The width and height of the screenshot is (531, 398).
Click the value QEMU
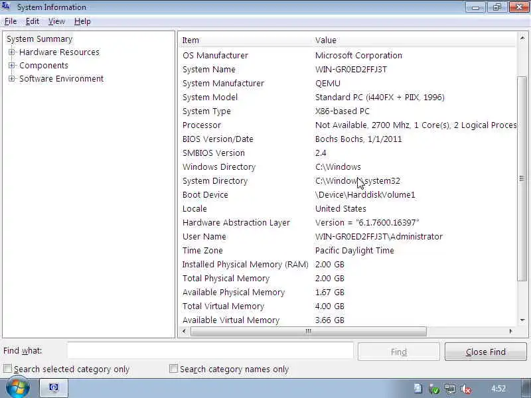coord(328,84)
